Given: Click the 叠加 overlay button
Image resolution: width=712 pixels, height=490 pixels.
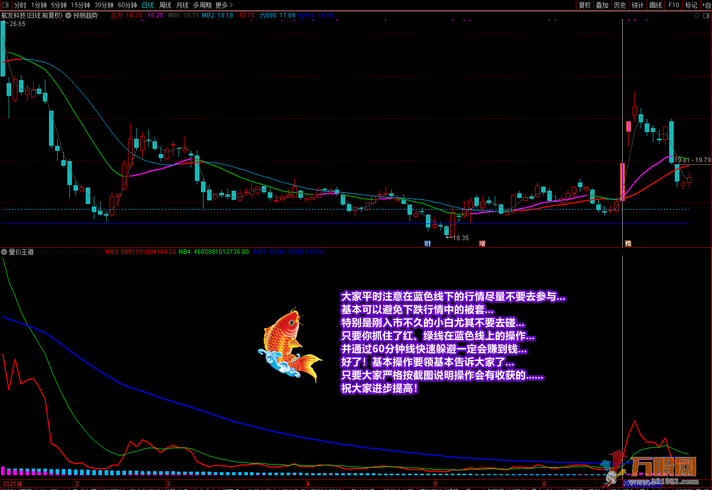Looking at the screenshot, I should pyautogui.click(x=602, y=5).
